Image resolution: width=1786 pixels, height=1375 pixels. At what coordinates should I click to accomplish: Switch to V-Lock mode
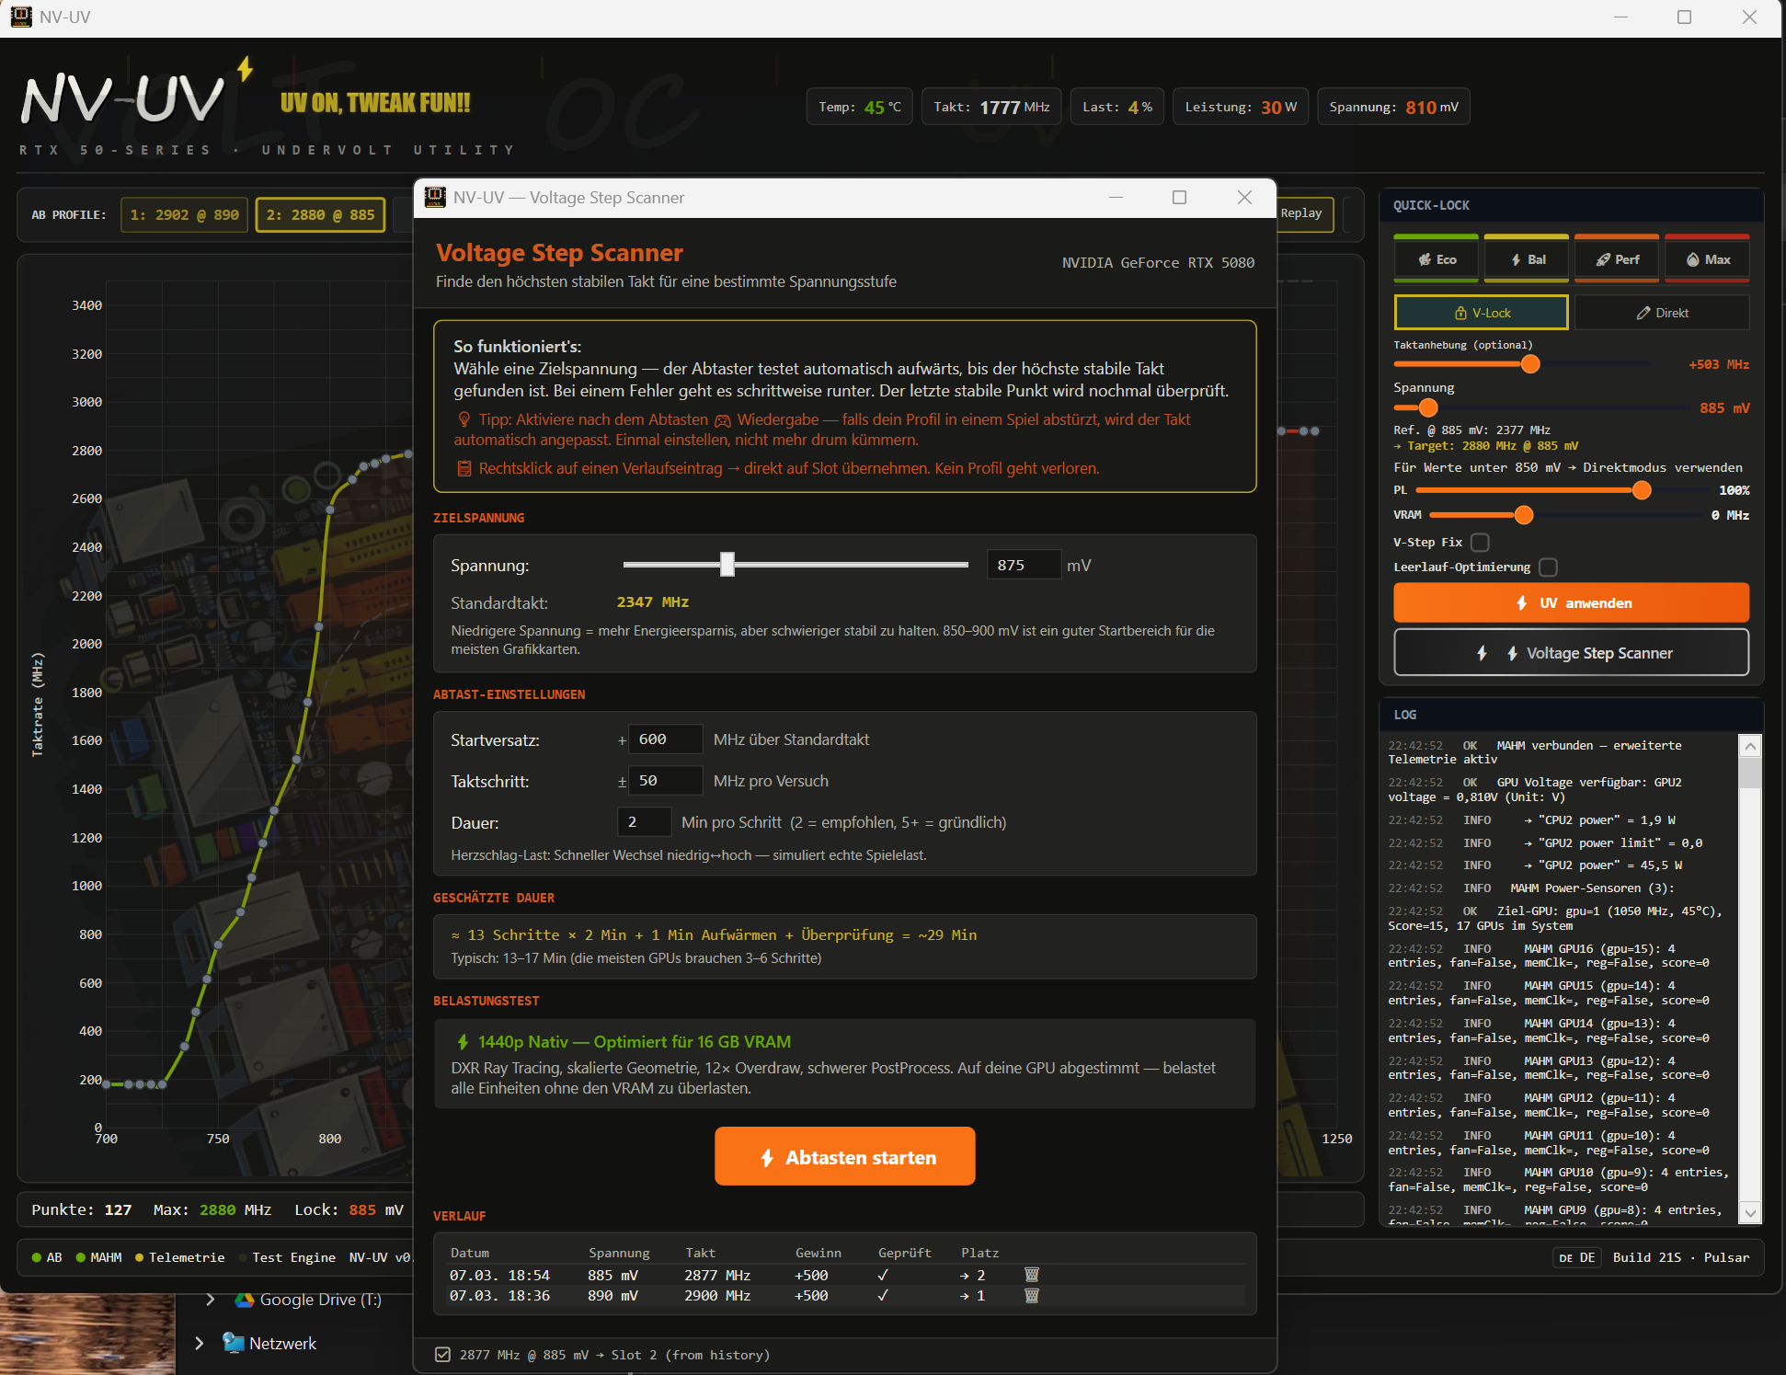click(x=1481, y=313)
